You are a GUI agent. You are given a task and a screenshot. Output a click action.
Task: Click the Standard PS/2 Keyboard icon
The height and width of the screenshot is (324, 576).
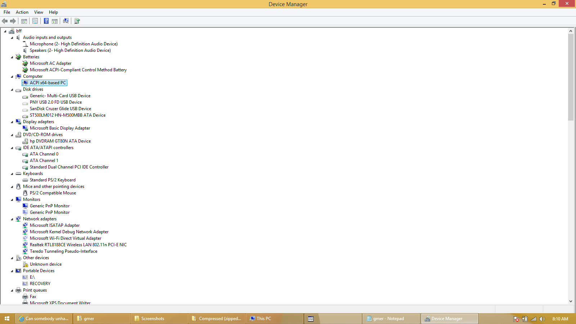(x=25, y=180)
